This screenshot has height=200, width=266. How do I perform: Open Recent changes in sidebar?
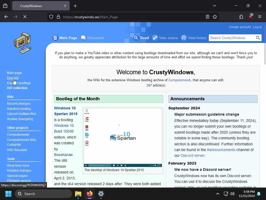point(19,104)
